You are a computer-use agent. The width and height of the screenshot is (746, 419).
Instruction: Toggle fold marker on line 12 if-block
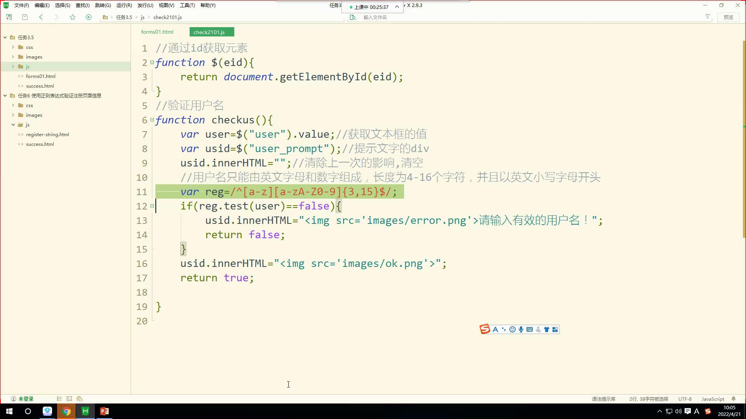click(x=152, y=206)
